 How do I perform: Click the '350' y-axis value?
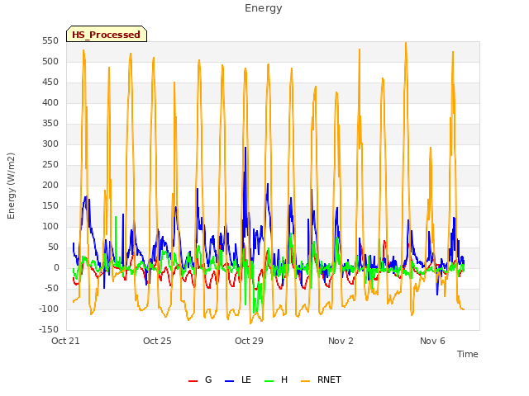pyautogui.click(x=50, y=124)
